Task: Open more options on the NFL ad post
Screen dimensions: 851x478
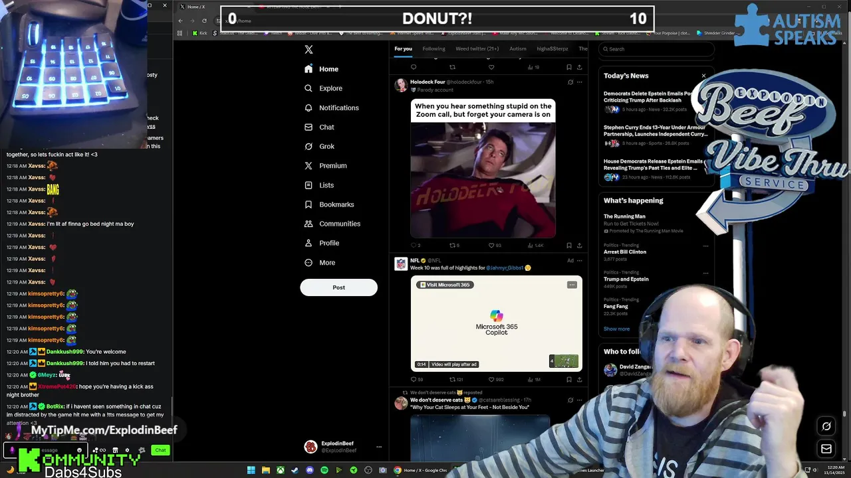Action: (579, 260)
